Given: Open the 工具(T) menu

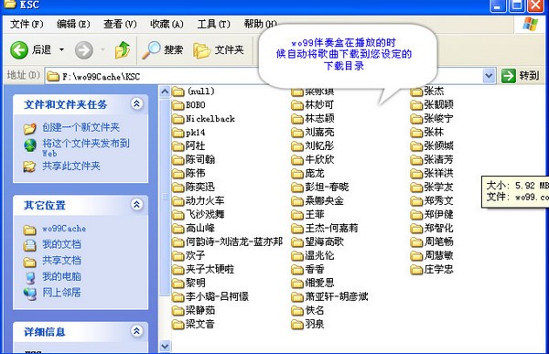Looking at the screenshot, I should pyautogui.click(x=213, y=24).
